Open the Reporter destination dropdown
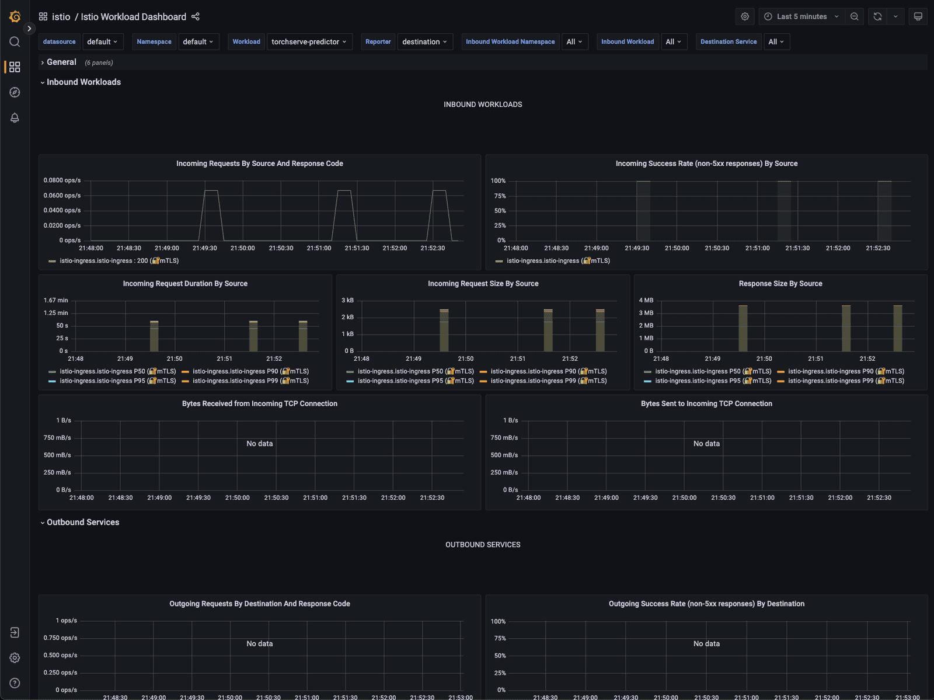Image resolution: width=934 pixels, height=700 pixels. 425,42
